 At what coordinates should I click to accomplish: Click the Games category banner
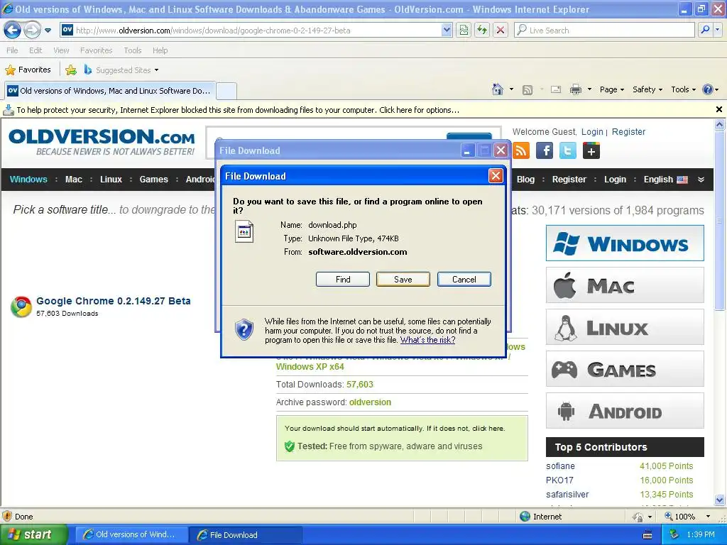(x=625, y=369)
